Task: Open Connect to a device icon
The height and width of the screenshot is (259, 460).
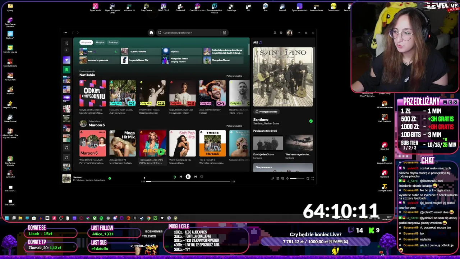Action: tap(282, 178)
